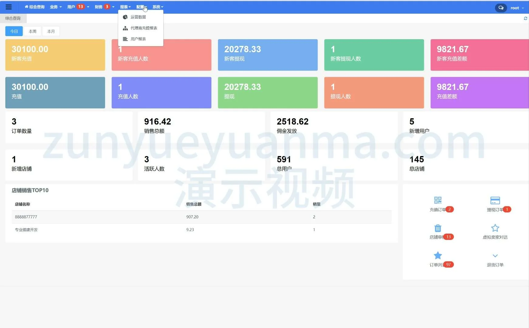This screenshot has width=529, height=328.
Task: Switch to the 本月 time filter
Action: coord(51,31)
